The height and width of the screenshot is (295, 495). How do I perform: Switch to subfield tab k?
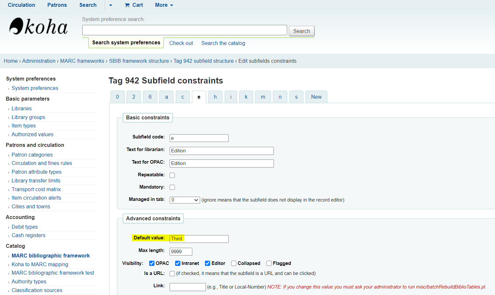(246, 97)
